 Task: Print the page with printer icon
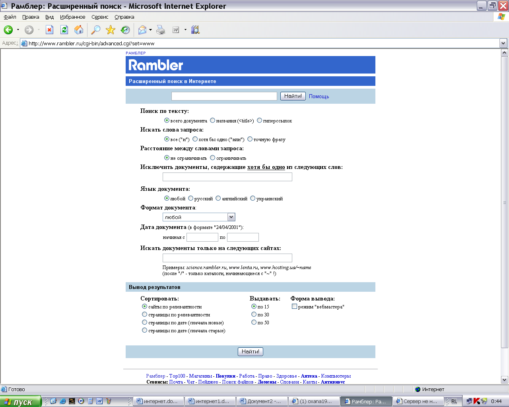(x=161, y=30)
